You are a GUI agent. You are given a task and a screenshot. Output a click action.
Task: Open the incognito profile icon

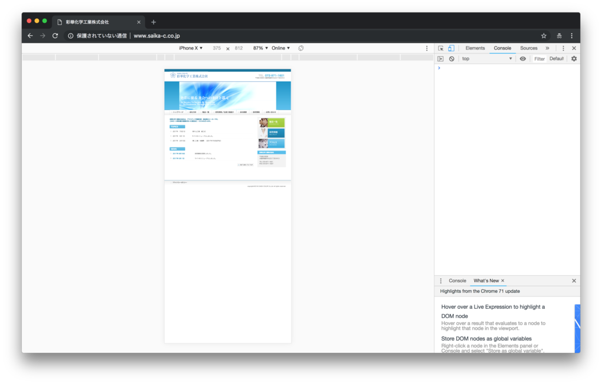[x=560, y=36]
